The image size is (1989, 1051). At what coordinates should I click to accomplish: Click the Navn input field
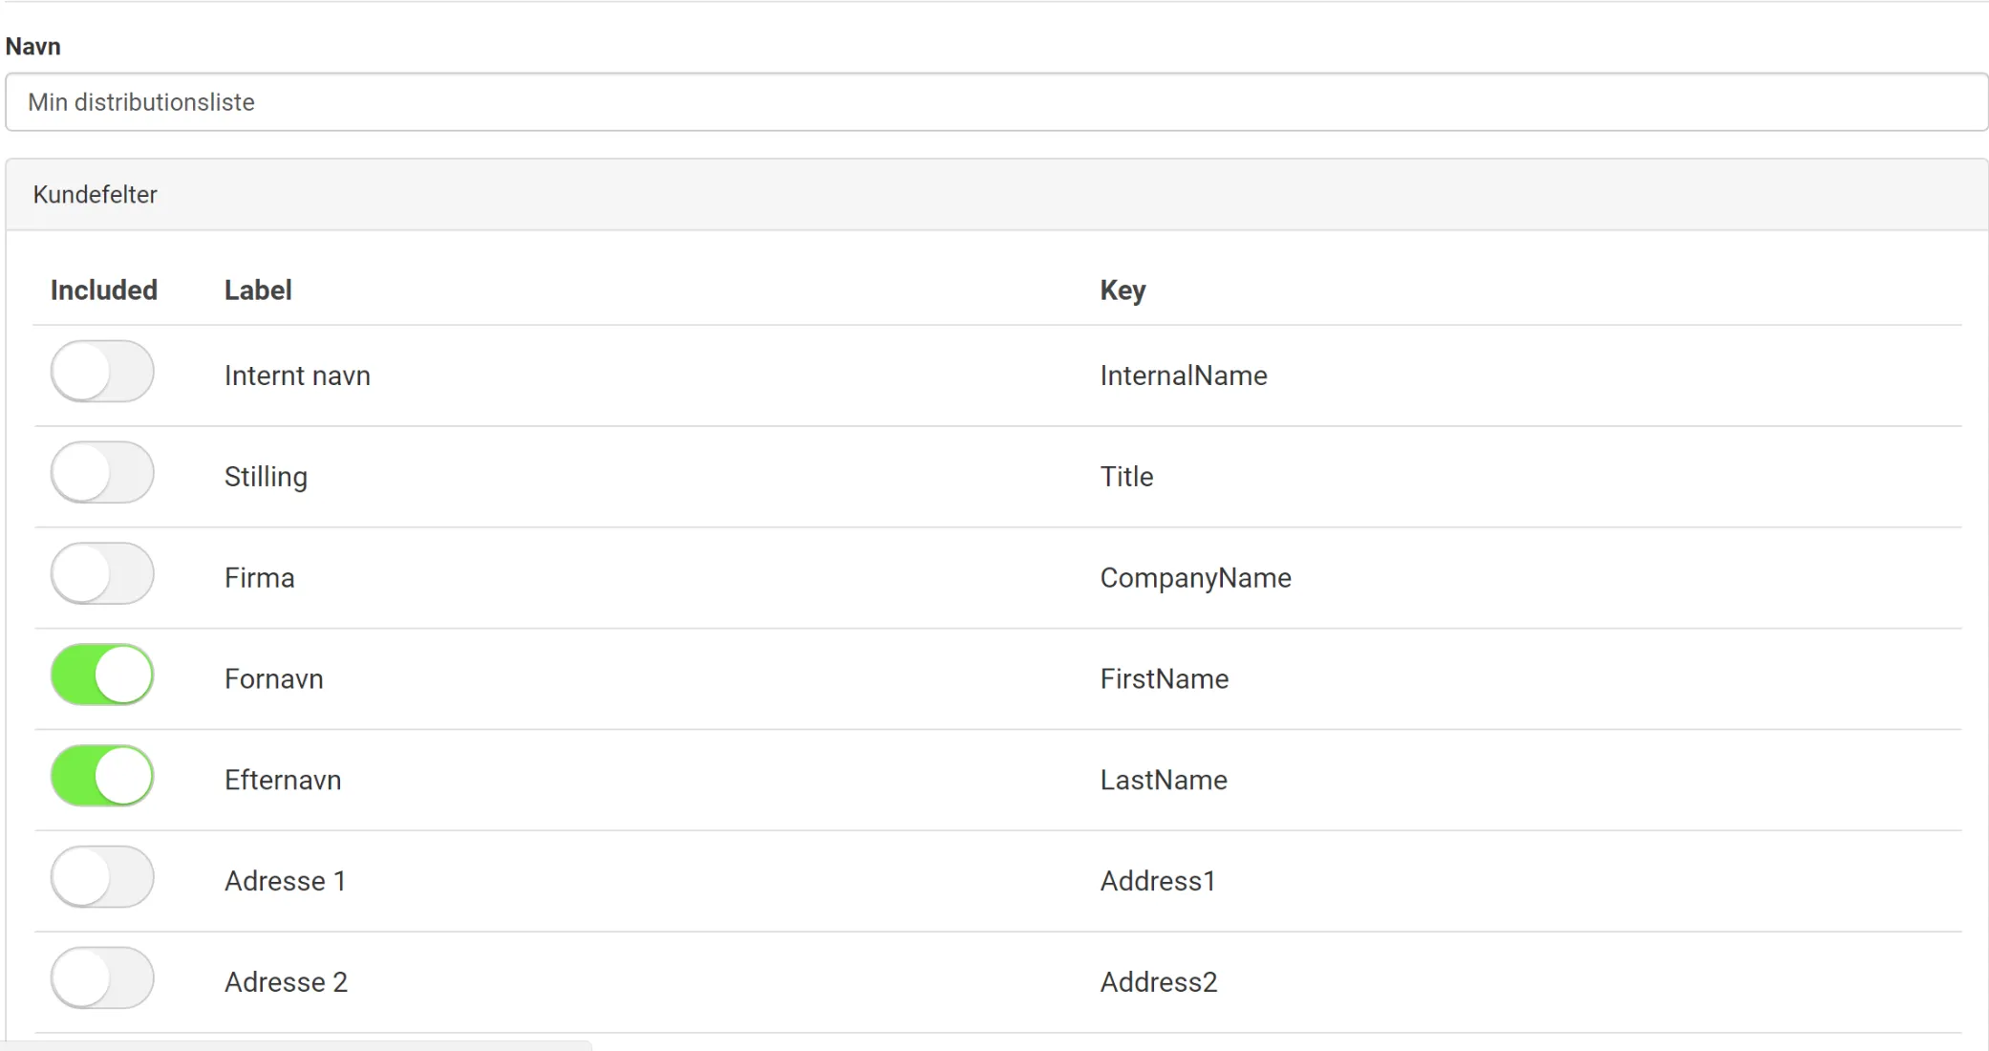(x=996, y=102)
